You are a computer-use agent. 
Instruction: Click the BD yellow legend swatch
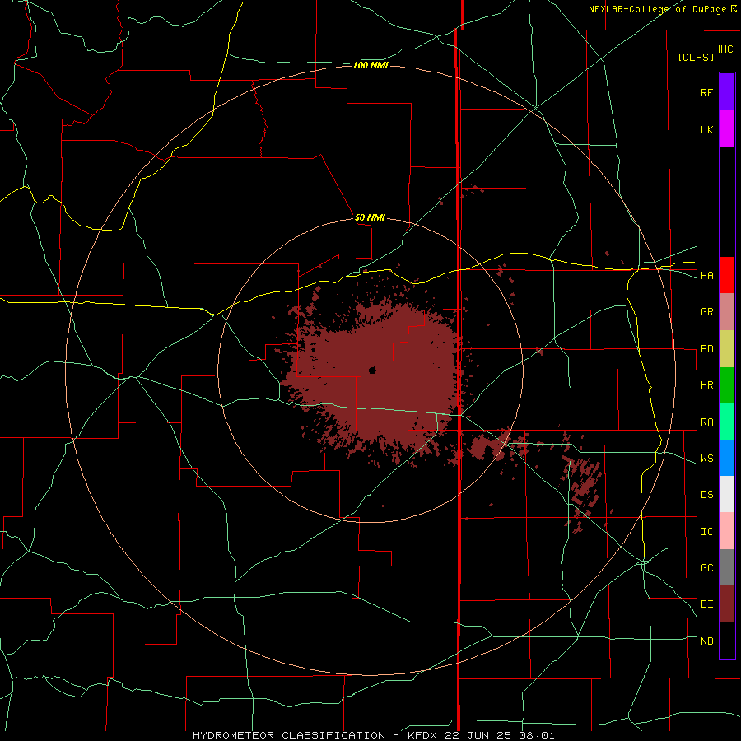(x=727, y=349)
